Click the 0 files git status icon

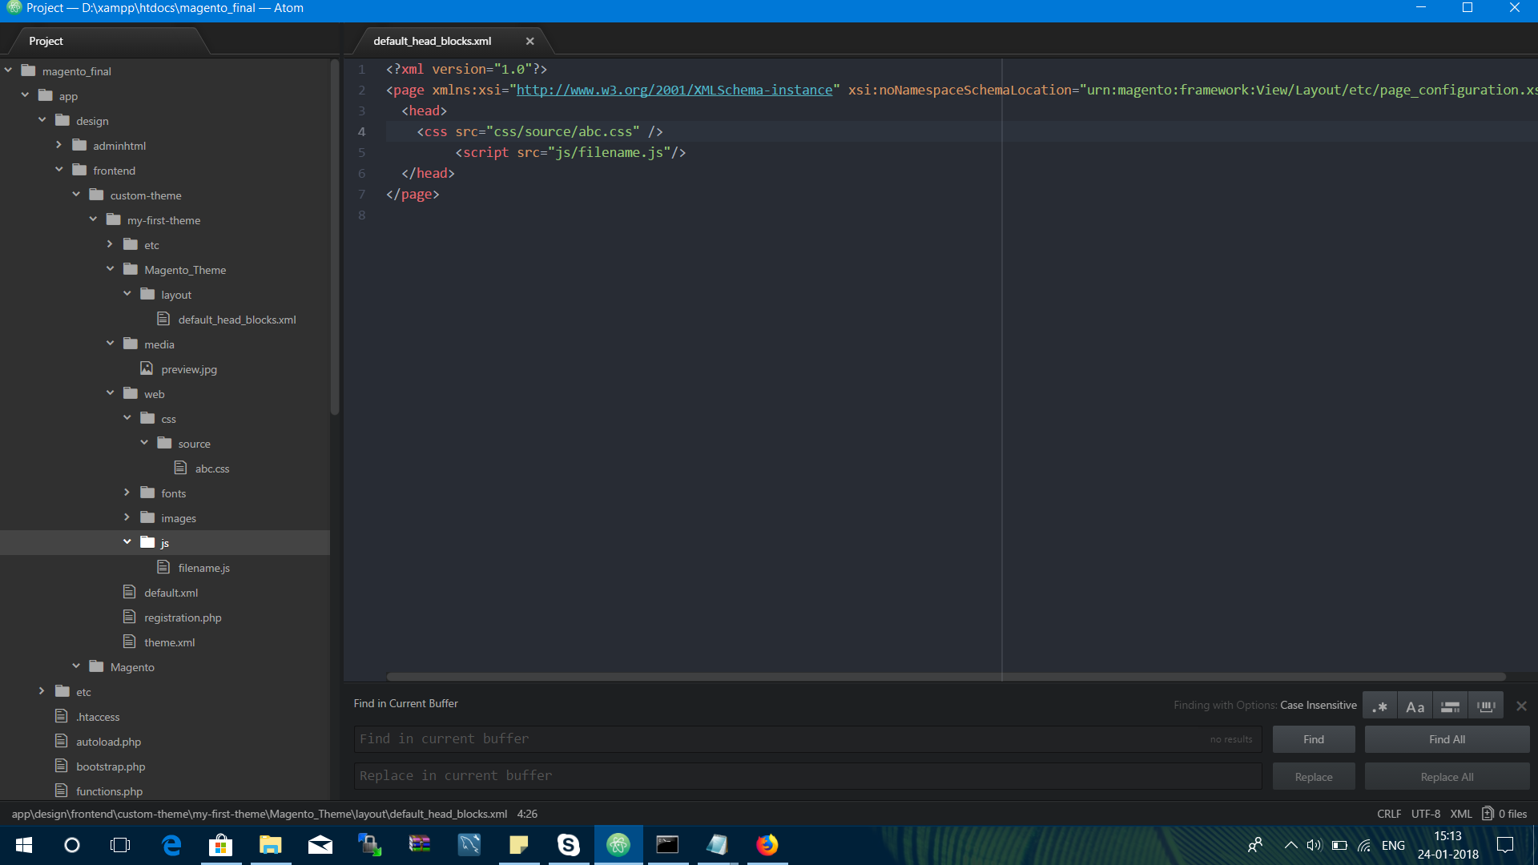click(x=1504, y=814)
